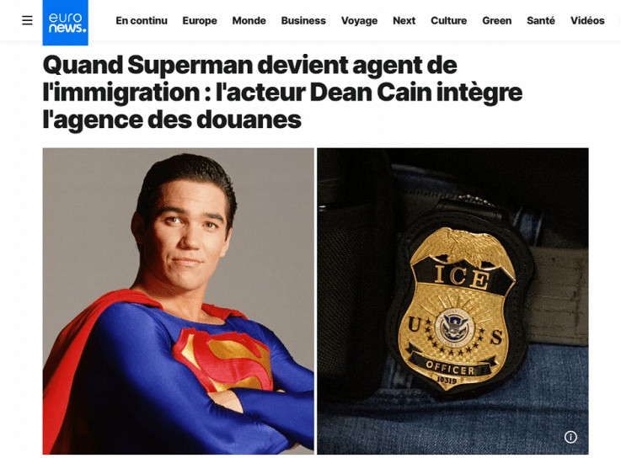Go to the Europe section
The image size is (621, 458).
200,20
